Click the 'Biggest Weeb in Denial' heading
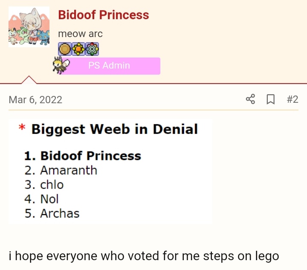This screenshot has width=307, height=270. pyautogui.click(x=115, y=129)
